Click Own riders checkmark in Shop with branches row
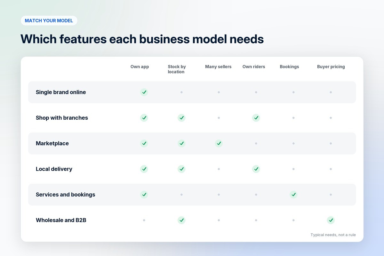The image size is (384, 256). (x=256, y=118)
